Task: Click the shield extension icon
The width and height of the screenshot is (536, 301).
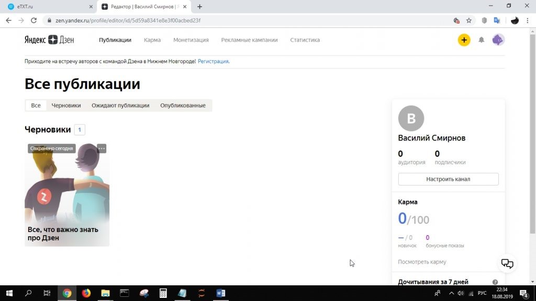Action: pos(484,20)
